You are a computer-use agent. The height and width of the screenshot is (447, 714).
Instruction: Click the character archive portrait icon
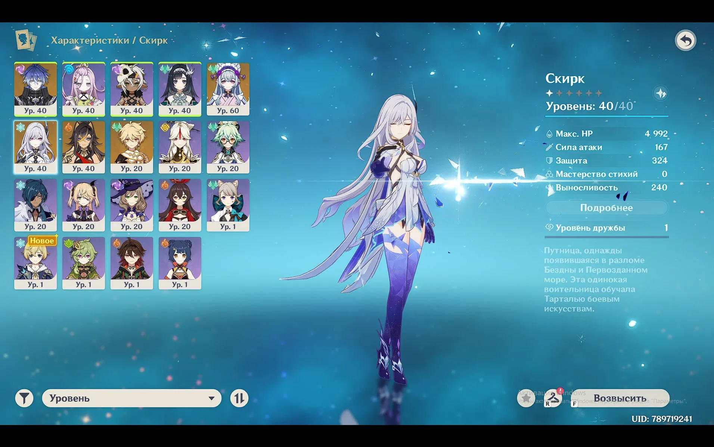pyautogui.click(x=26, y=40)
